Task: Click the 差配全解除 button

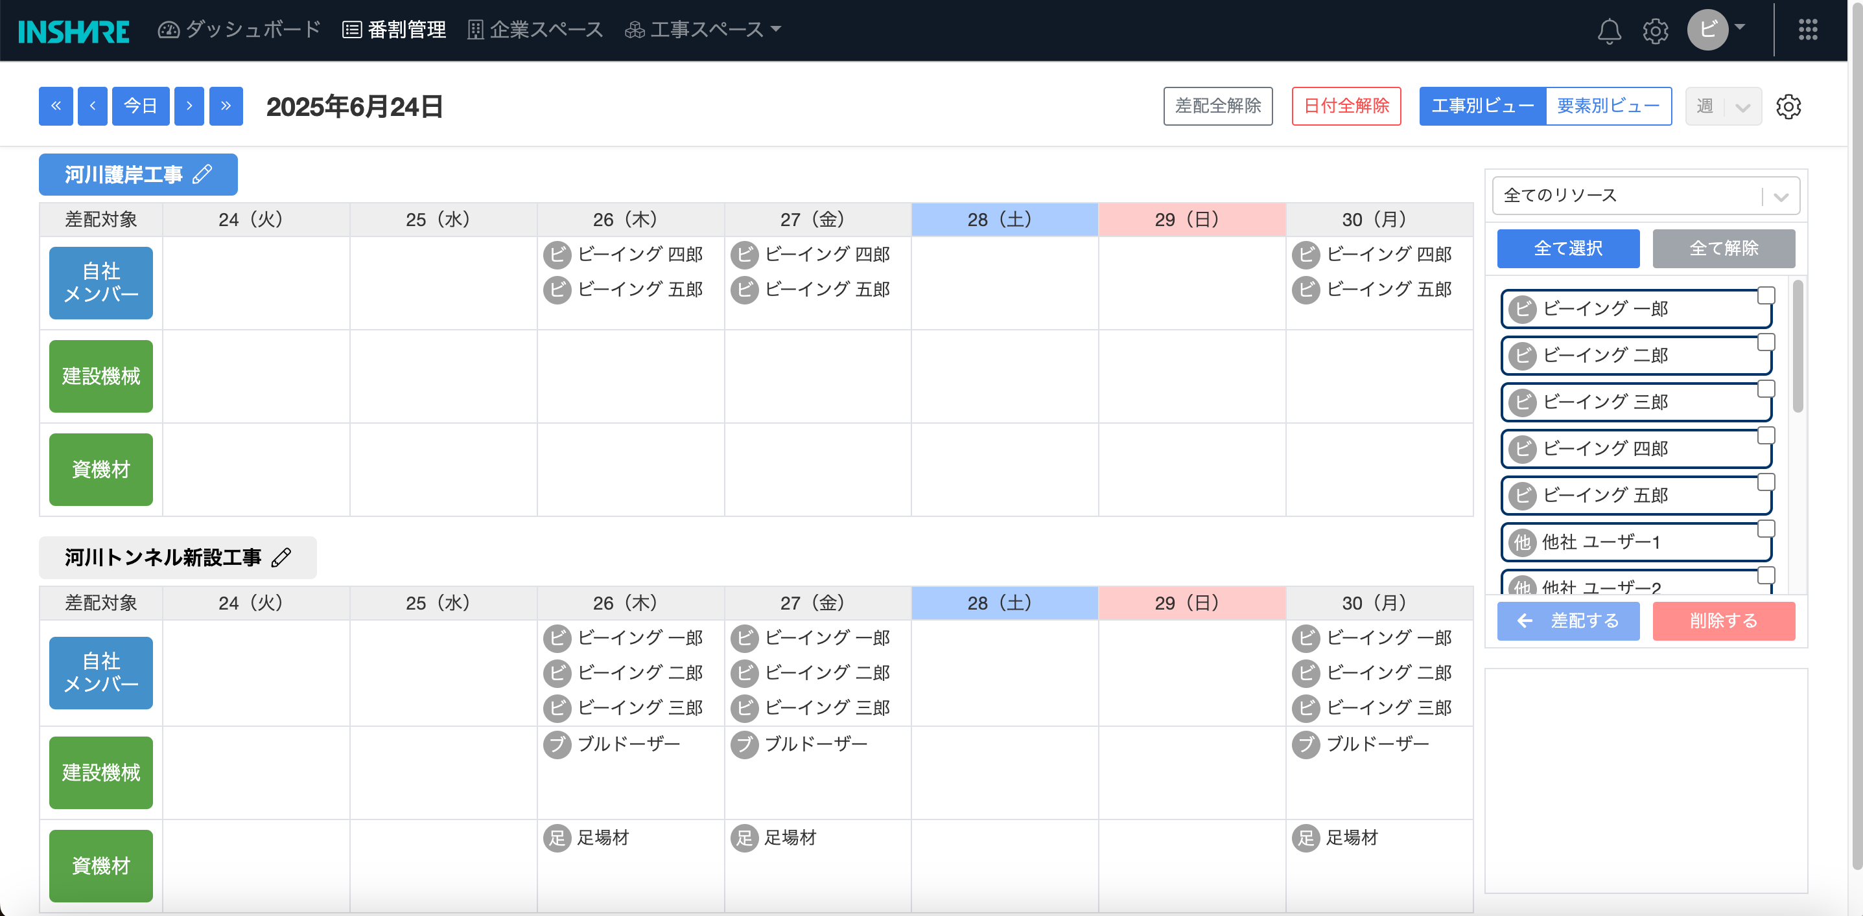Action: point(1218,106)
